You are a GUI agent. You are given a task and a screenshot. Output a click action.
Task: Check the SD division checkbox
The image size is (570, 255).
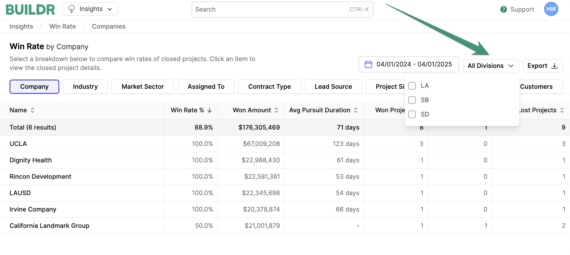tap(412, 114)
